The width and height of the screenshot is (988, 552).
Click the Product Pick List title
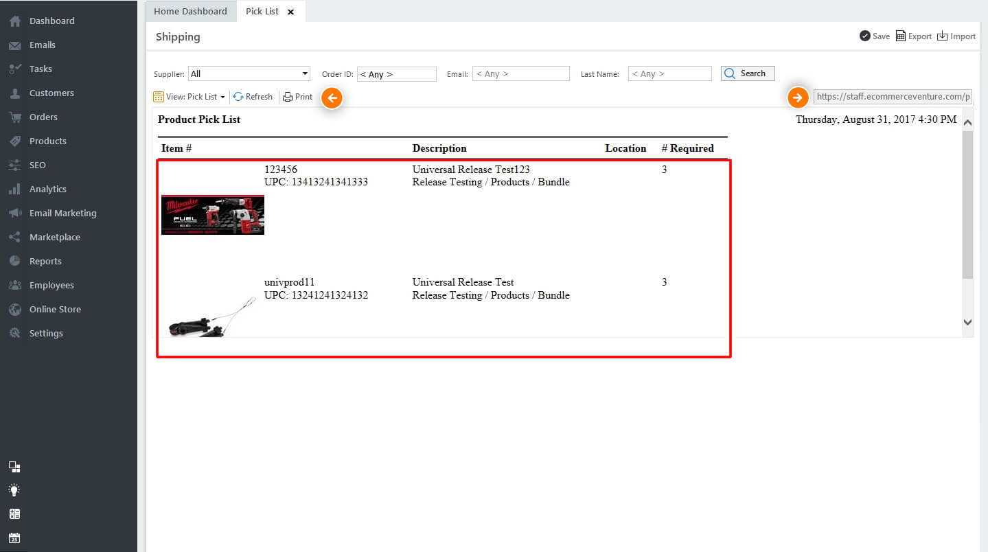pyautogui.click(x=199, y=119)
